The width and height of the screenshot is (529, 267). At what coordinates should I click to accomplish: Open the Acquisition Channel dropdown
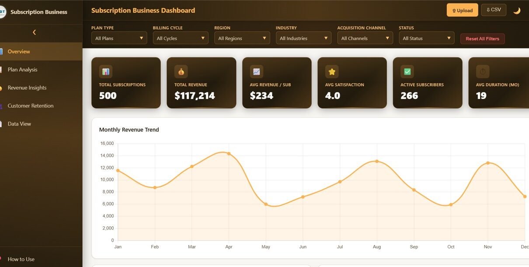pyautogui.click(x=365, y=38)
